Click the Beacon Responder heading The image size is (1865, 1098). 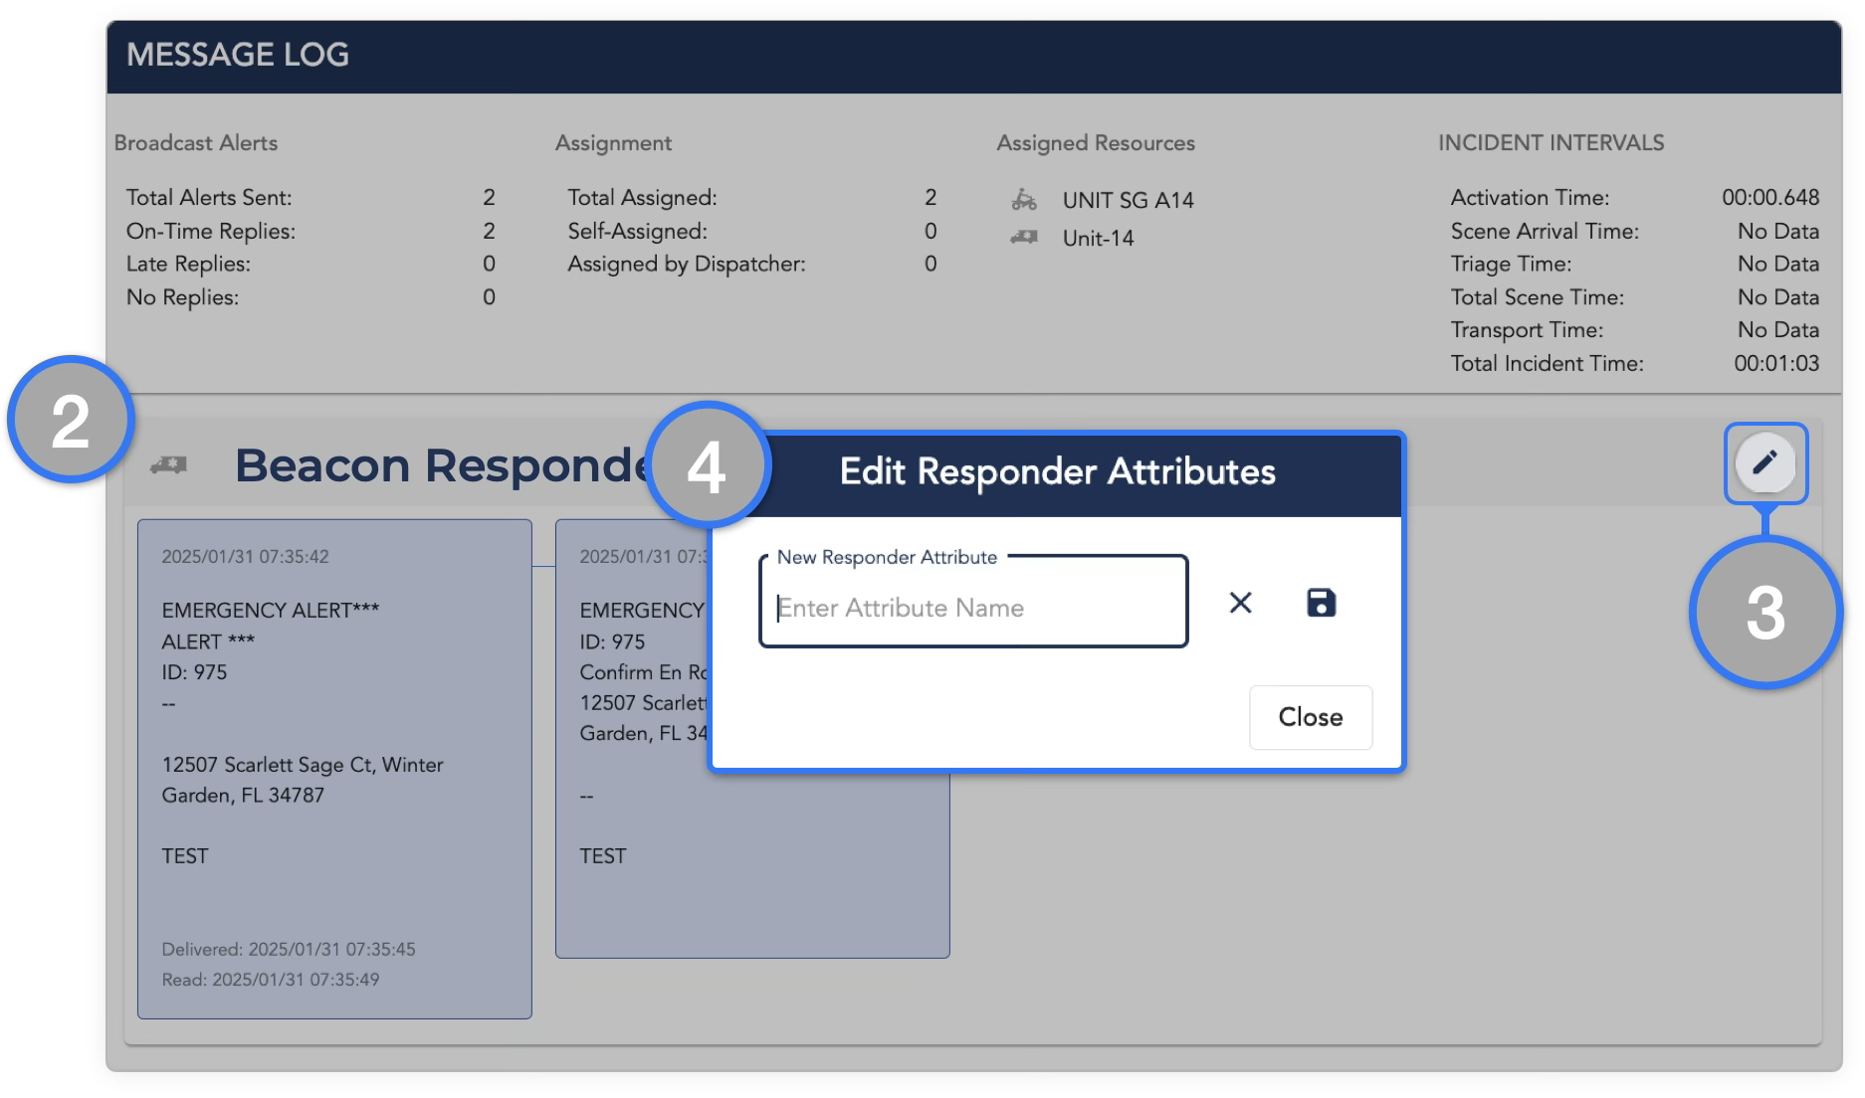(445, 464)
